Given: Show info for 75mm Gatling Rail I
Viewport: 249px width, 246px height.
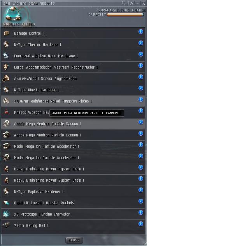Looking at the screenshot, I should (141, 224).
